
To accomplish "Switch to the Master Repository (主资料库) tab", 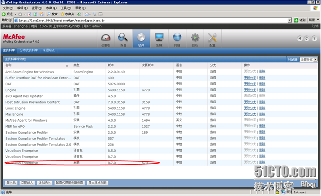I will tap(9, 50).
